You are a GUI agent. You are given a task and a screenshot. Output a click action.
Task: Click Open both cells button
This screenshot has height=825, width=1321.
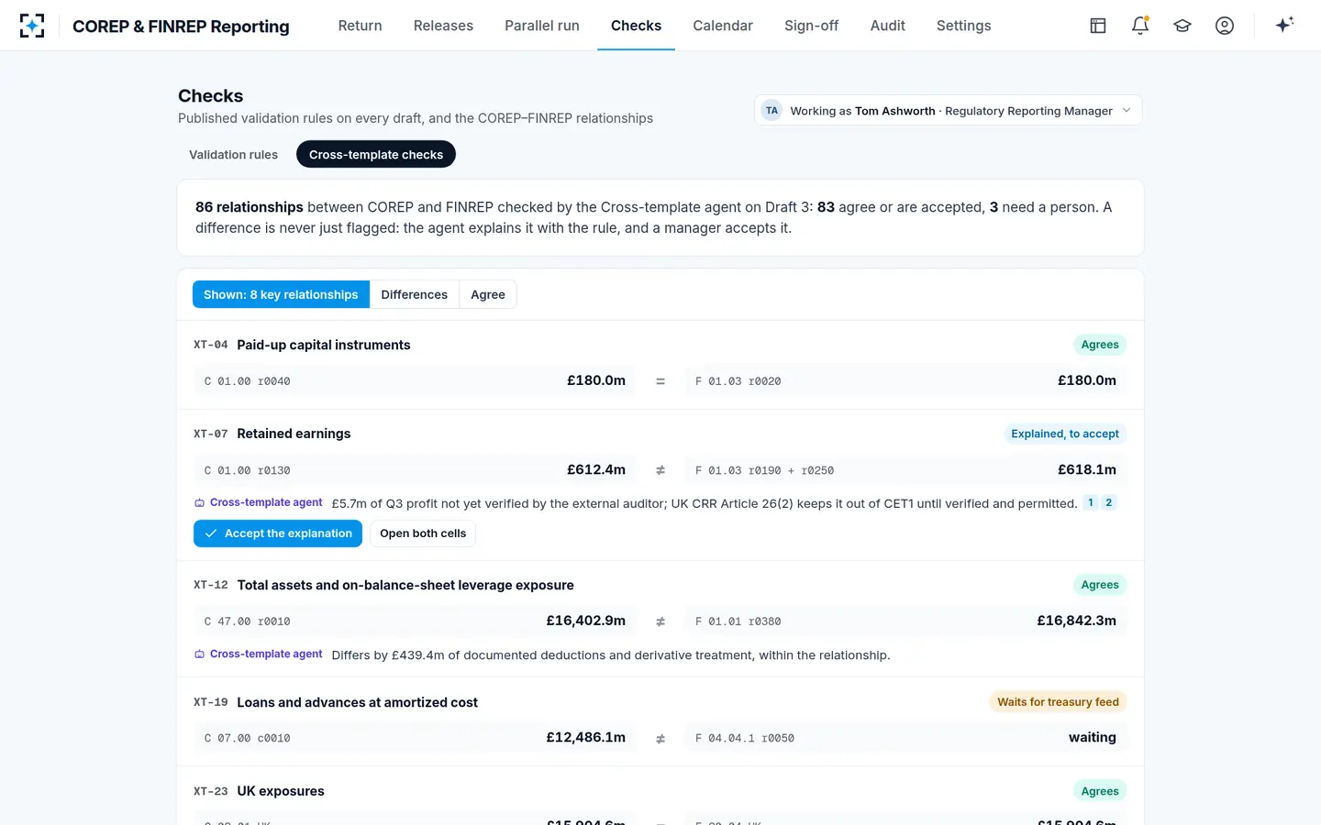(x=423, y=533)
